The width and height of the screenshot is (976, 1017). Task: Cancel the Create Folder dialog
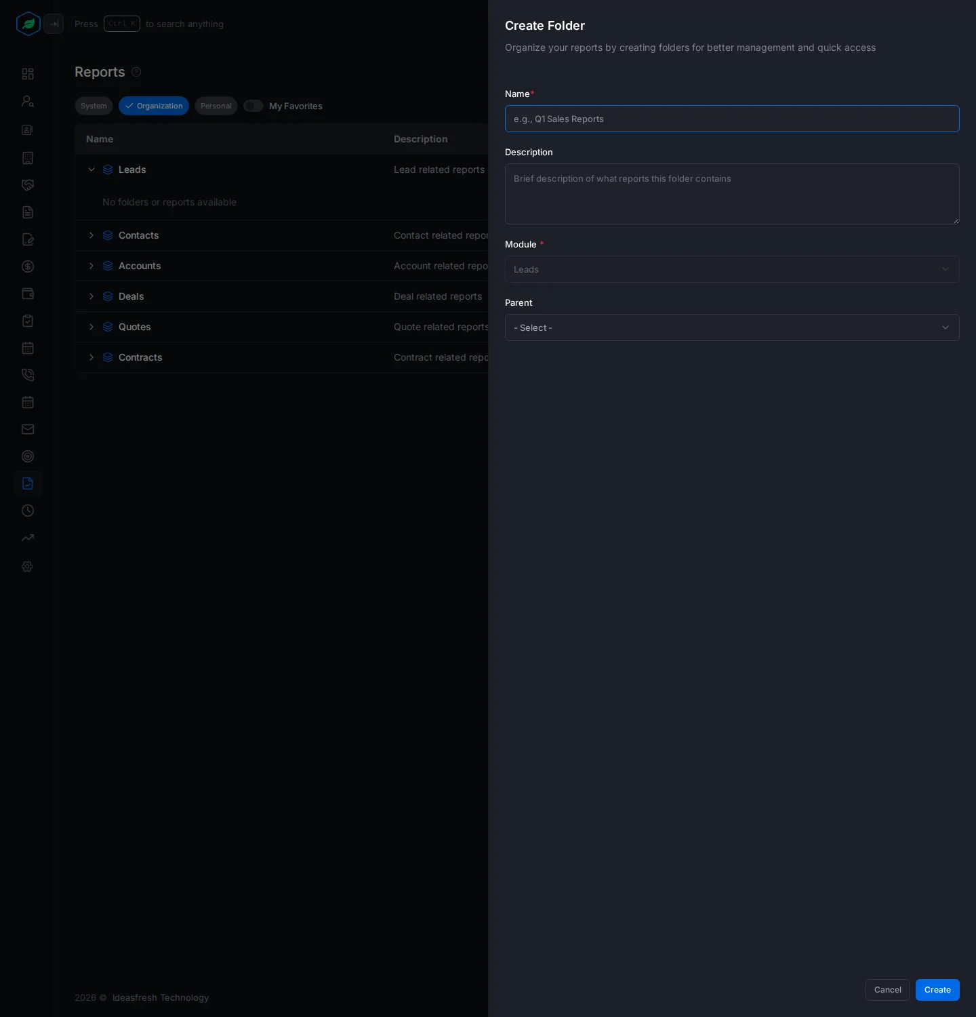[888, 990]
